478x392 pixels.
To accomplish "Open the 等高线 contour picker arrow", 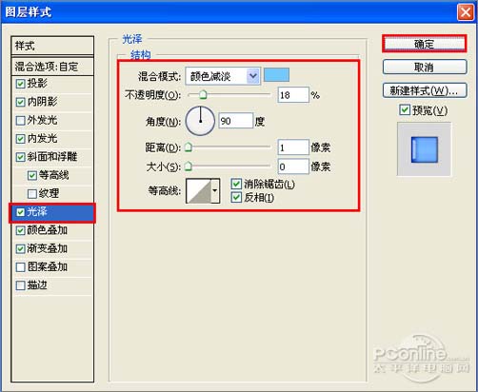I will (215, 190).
